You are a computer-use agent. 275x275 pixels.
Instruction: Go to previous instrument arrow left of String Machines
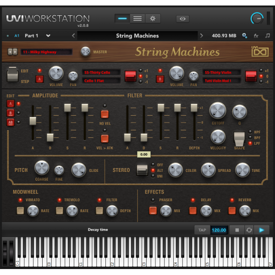point(73,36)
